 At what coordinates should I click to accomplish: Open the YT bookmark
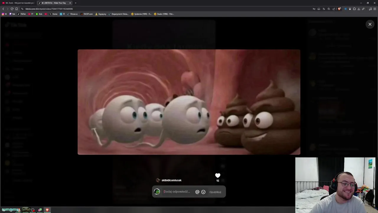pos(31,14)
